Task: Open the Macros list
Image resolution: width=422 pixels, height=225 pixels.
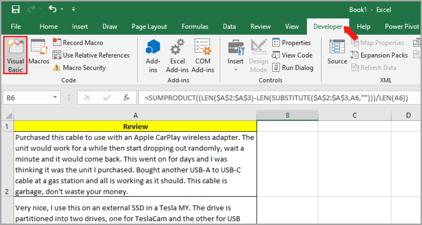Action: point(39,55)
